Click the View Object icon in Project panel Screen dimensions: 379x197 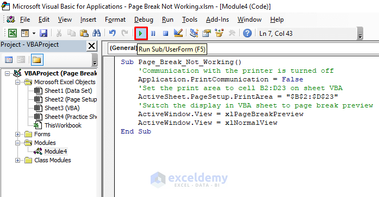coord(21,60)
